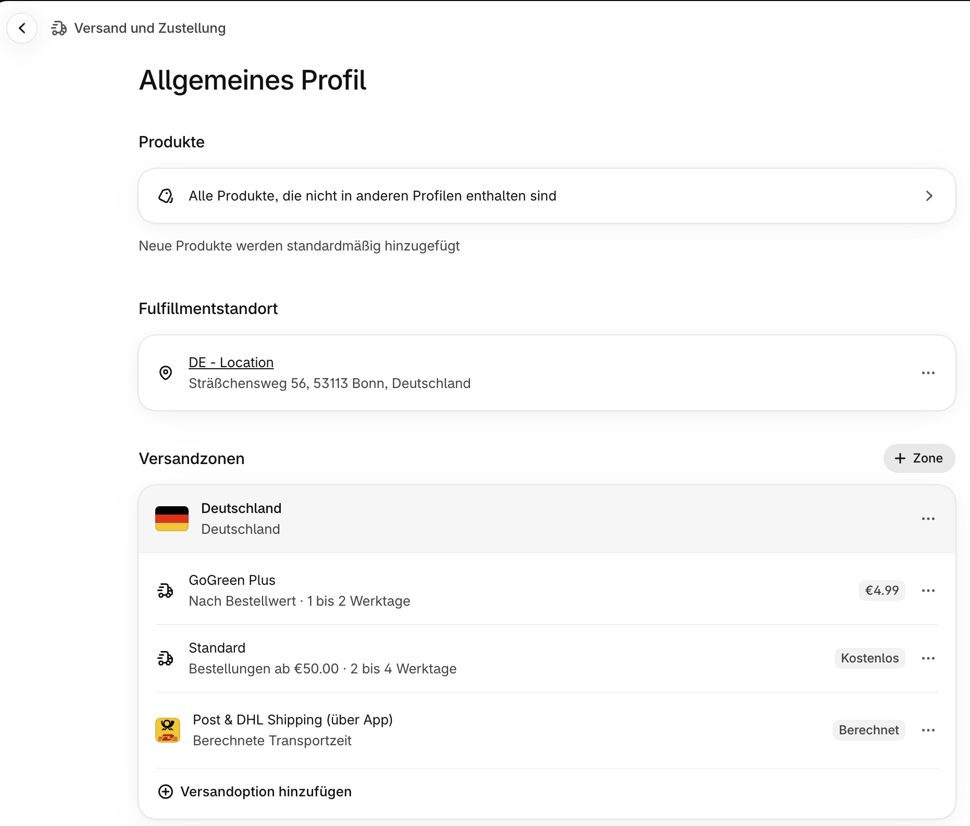Select the GoGreen Plus shipping rate

click(546, 591)
